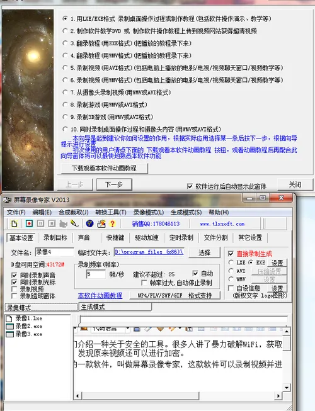Select option 7 从摄像头录制视频
This screenshot has width=315, height=411.
point(66,93)
